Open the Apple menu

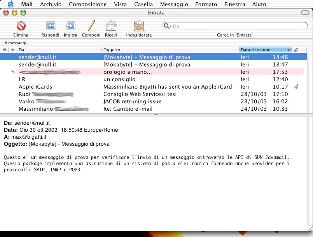pos(10,4)
